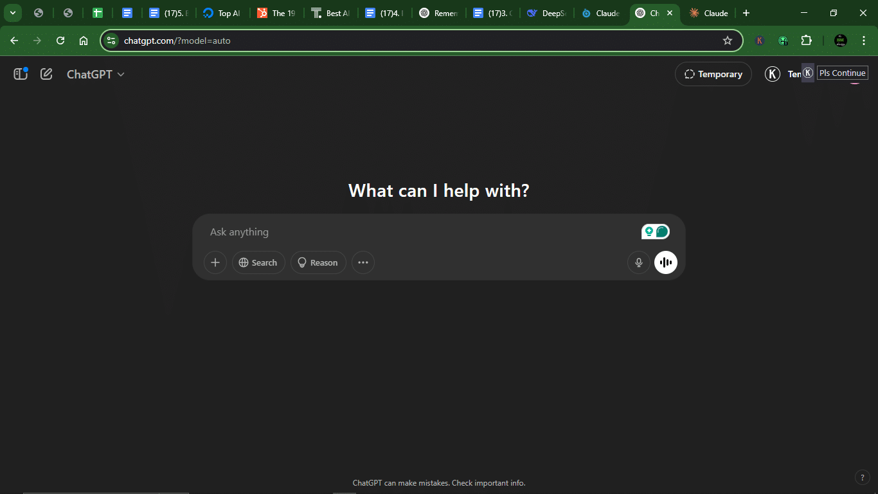Enable the Search web option
The height and width of the screenshot is (494, 878).
258,262
